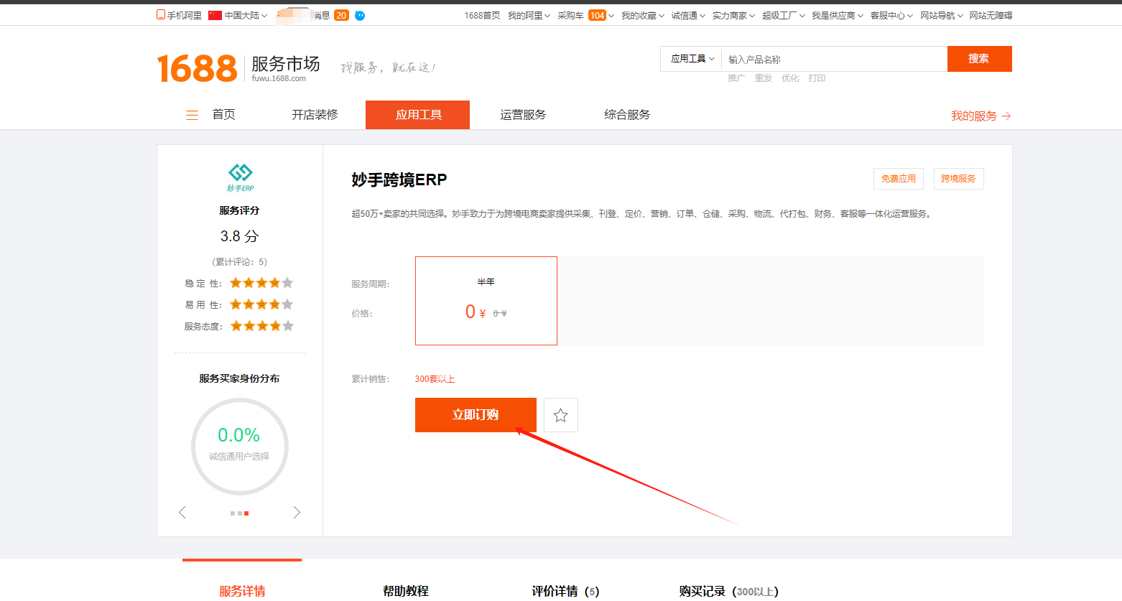Click the 打印 suggested search keyword
The width and height of the screenshot is (1122, 601).
point(817,78)
